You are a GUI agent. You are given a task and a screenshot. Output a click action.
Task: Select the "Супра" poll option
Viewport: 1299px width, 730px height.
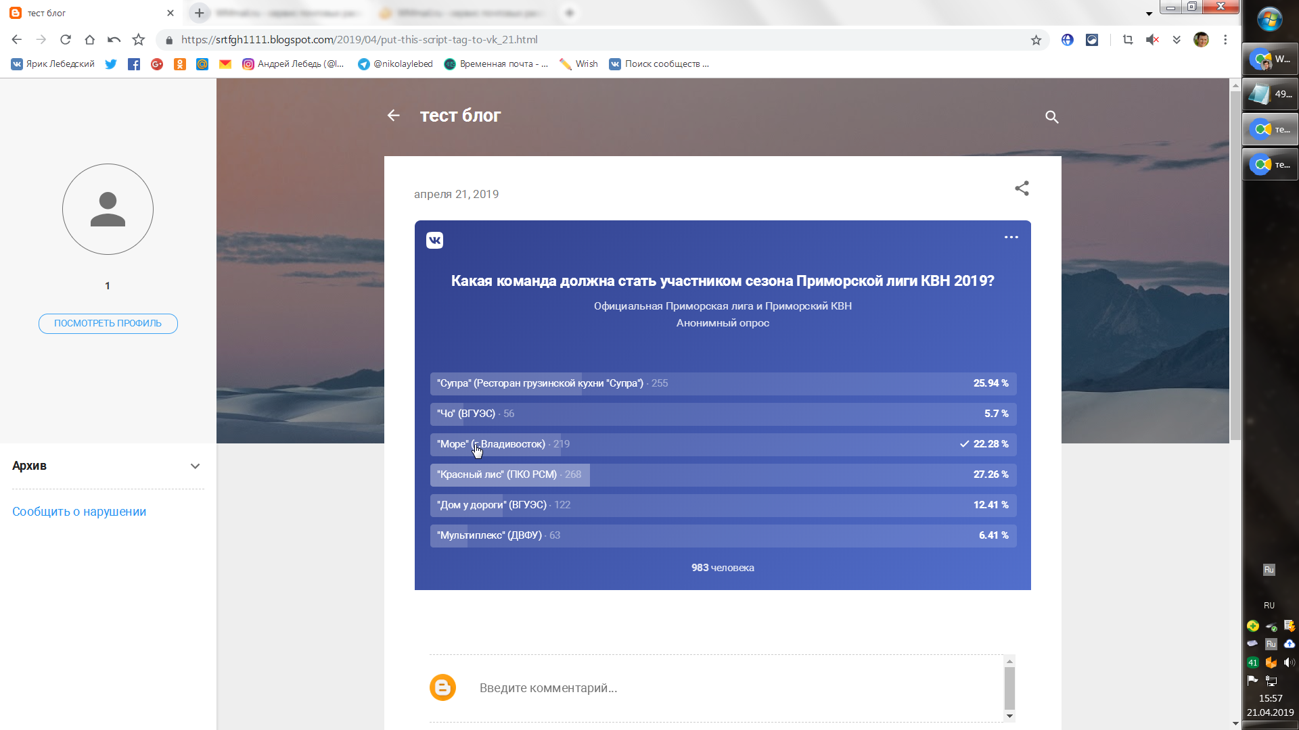tap(723, 383)
